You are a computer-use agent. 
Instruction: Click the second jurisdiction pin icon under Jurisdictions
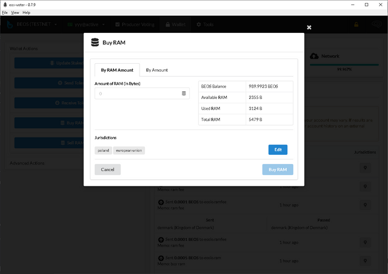[365, 187]
